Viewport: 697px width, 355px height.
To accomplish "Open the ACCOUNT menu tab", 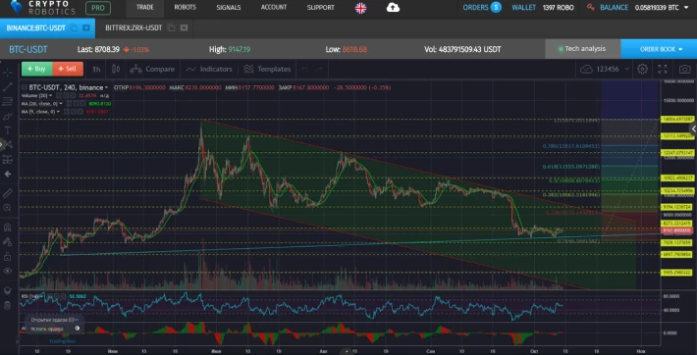I will coord(274,8).
